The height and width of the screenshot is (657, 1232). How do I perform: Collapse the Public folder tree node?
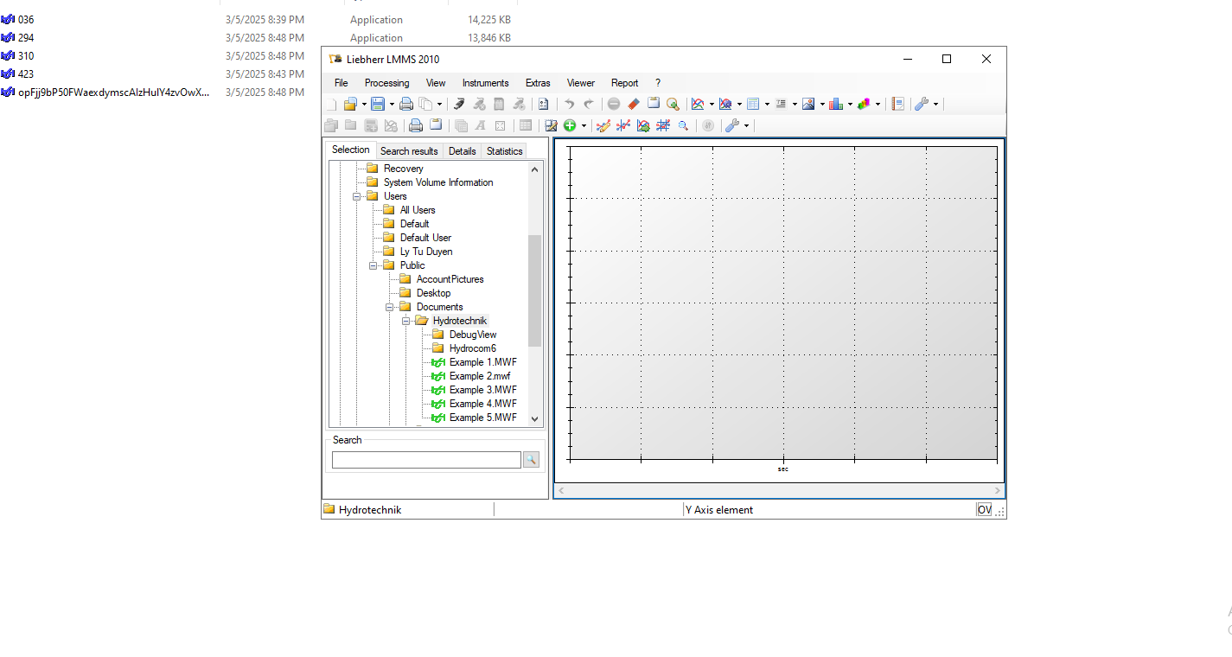tap(373, 265)
